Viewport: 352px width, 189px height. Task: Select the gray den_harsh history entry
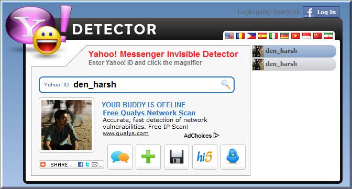294,64
